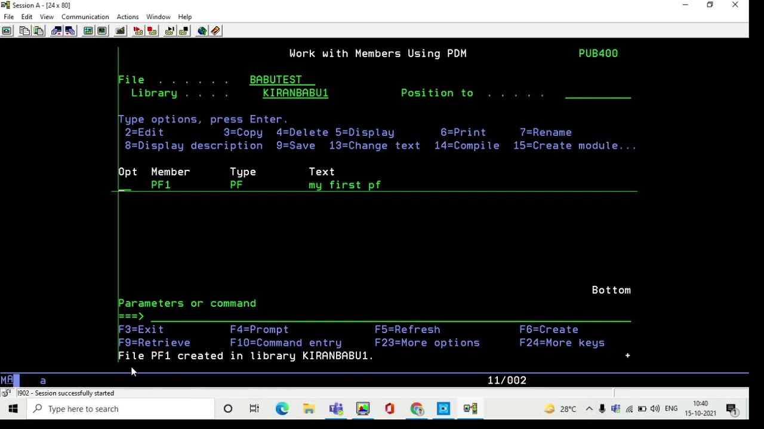Open the View menu
The width and height of the screenshot is (764, 429).
pos(47,17)
